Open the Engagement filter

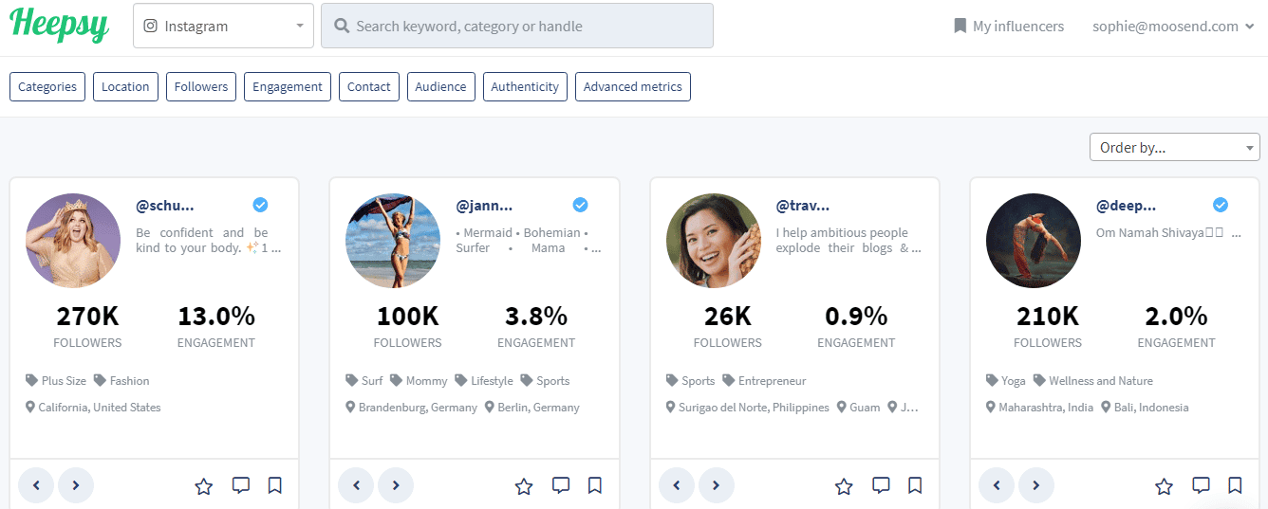(x=288, y=86)
